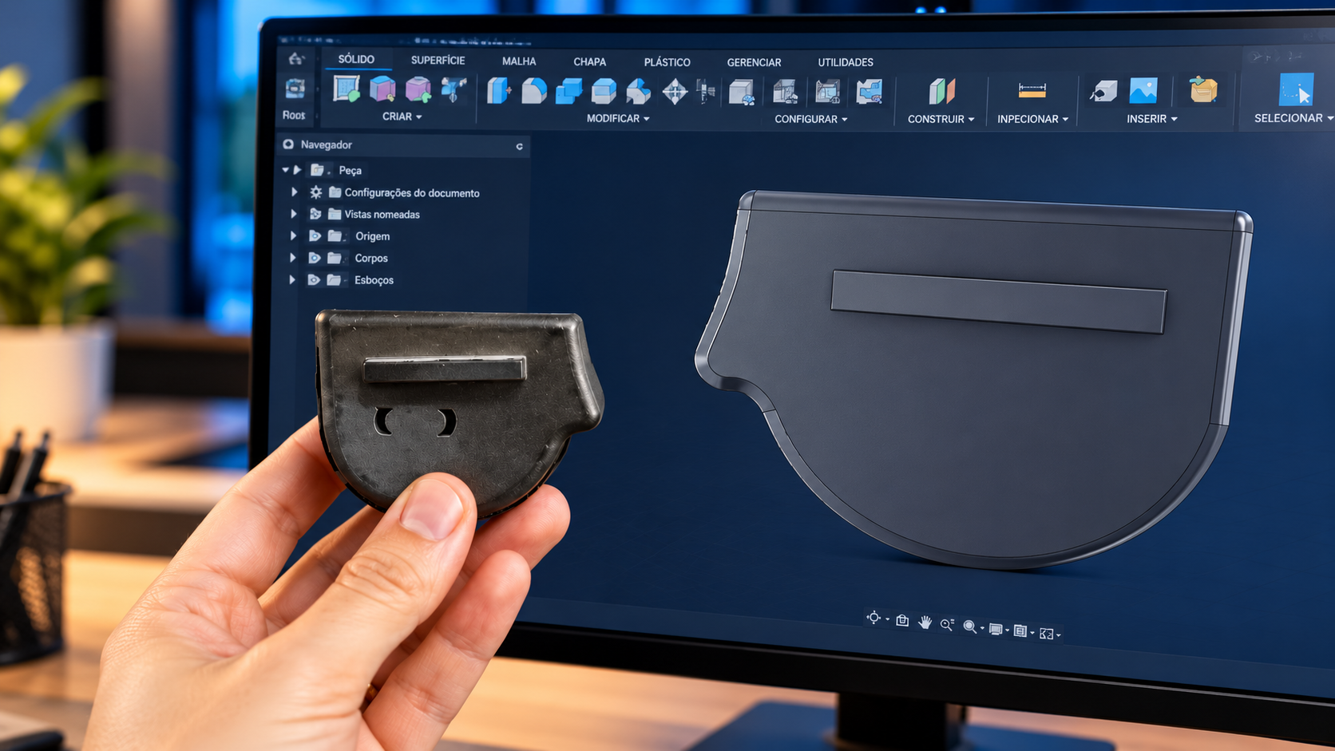Toggle visibility eye of Corpos folder
This screenshot has width=1335, height=751.
[315, 258]
